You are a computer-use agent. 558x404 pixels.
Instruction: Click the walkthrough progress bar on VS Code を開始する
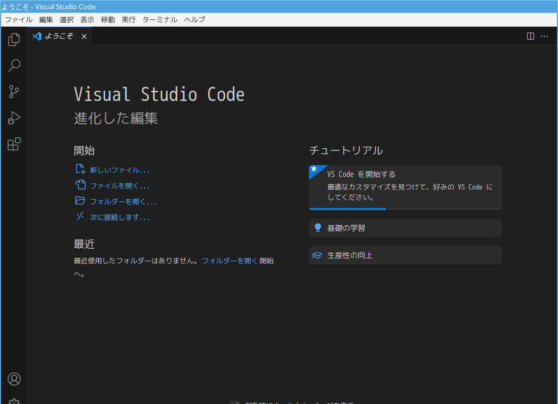click(405, 209)
